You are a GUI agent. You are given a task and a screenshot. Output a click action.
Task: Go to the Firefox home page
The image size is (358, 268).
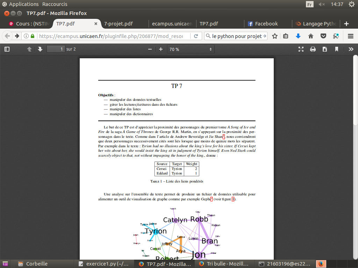pyautogui.click(x=310, y=36)
